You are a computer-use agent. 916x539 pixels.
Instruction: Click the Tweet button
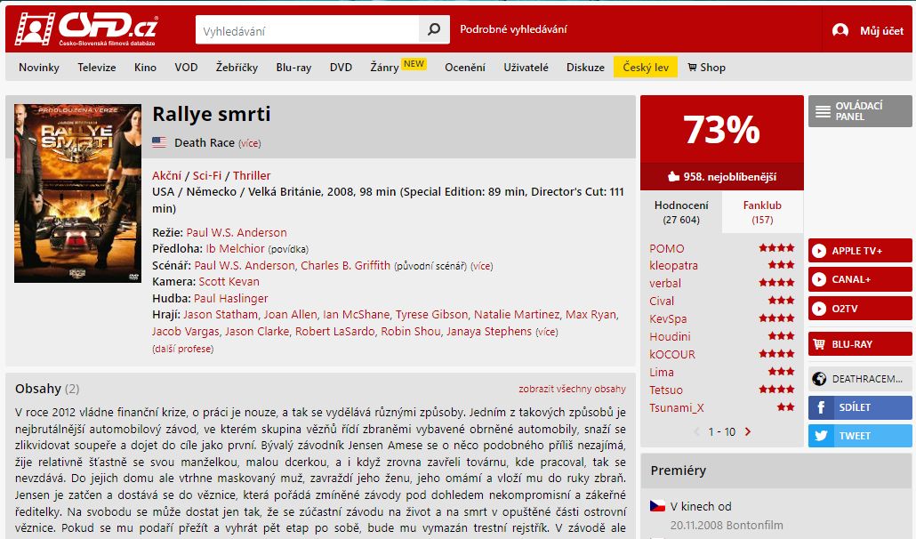[x=860, y=436]
